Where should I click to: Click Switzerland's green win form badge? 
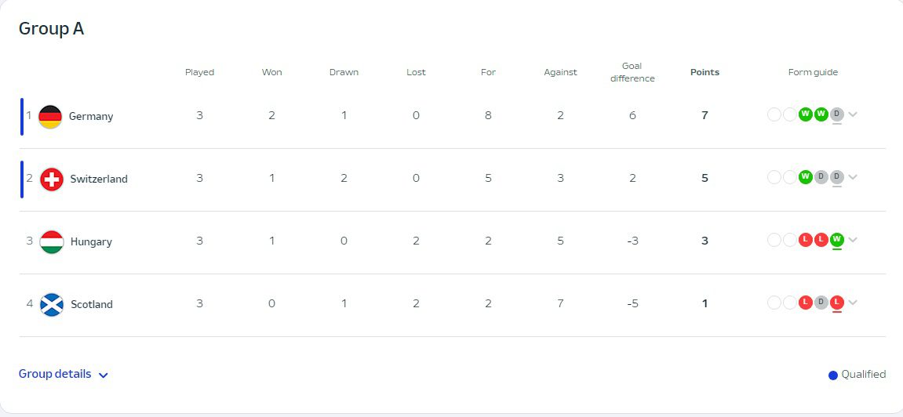tap(805, 177)
